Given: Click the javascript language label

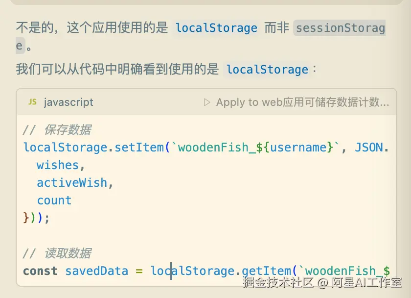Looking at the screenshot, I should (68, 102).
